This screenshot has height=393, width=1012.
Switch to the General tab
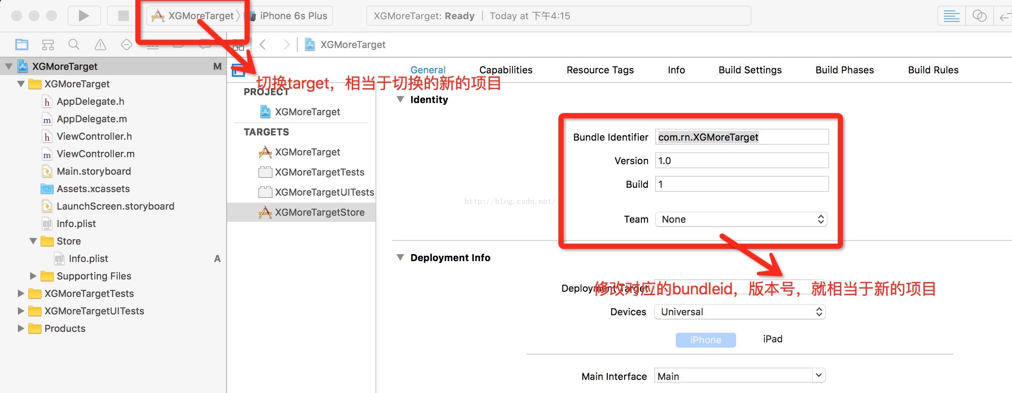tap(428, 70)
